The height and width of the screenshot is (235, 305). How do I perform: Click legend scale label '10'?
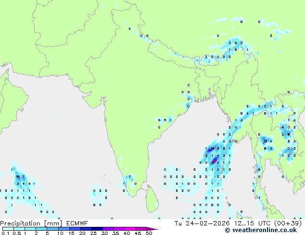coord(60,233)
